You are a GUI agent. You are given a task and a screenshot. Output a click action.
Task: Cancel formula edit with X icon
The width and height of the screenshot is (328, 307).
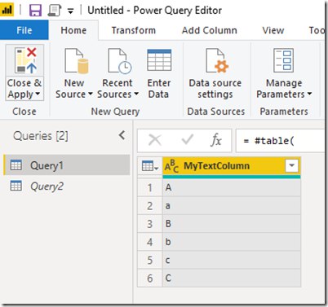(x=155, y=140)
